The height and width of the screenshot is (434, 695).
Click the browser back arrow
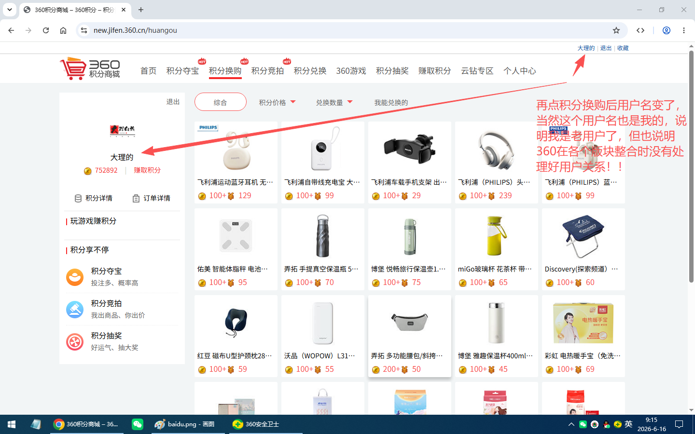(x=11, y=30)
